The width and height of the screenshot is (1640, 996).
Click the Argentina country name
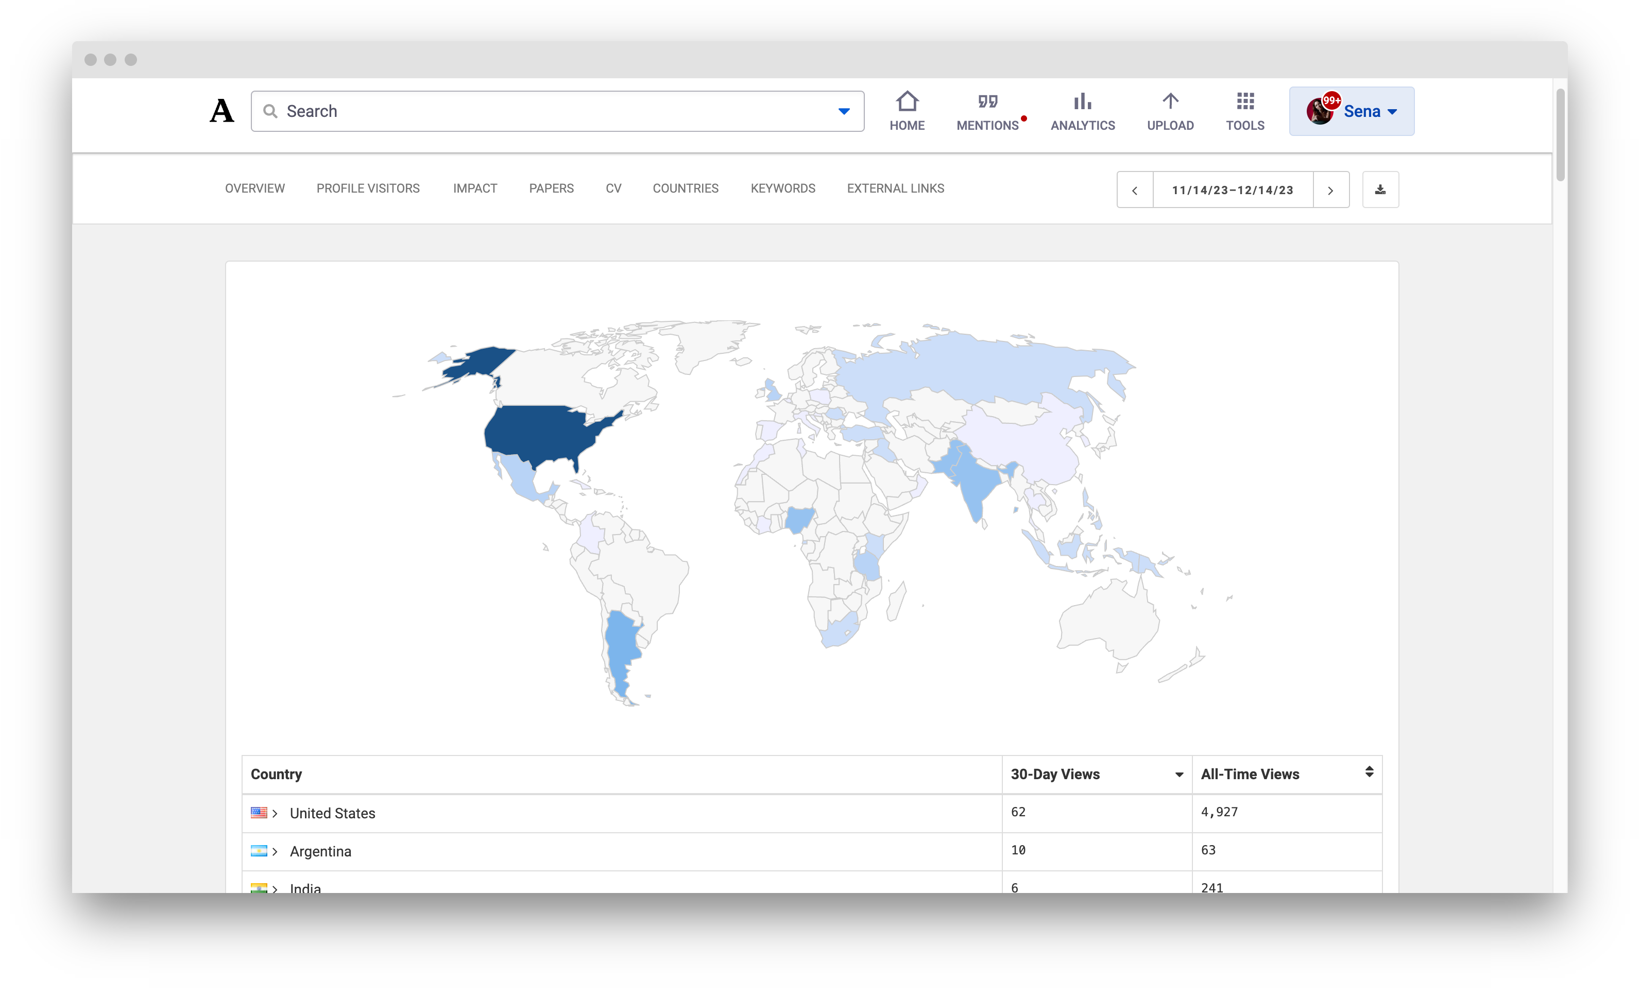point(320,852)
